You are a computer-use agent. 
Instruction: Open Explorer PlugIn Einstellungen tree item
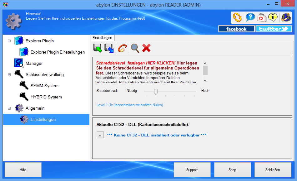(58, 52)
